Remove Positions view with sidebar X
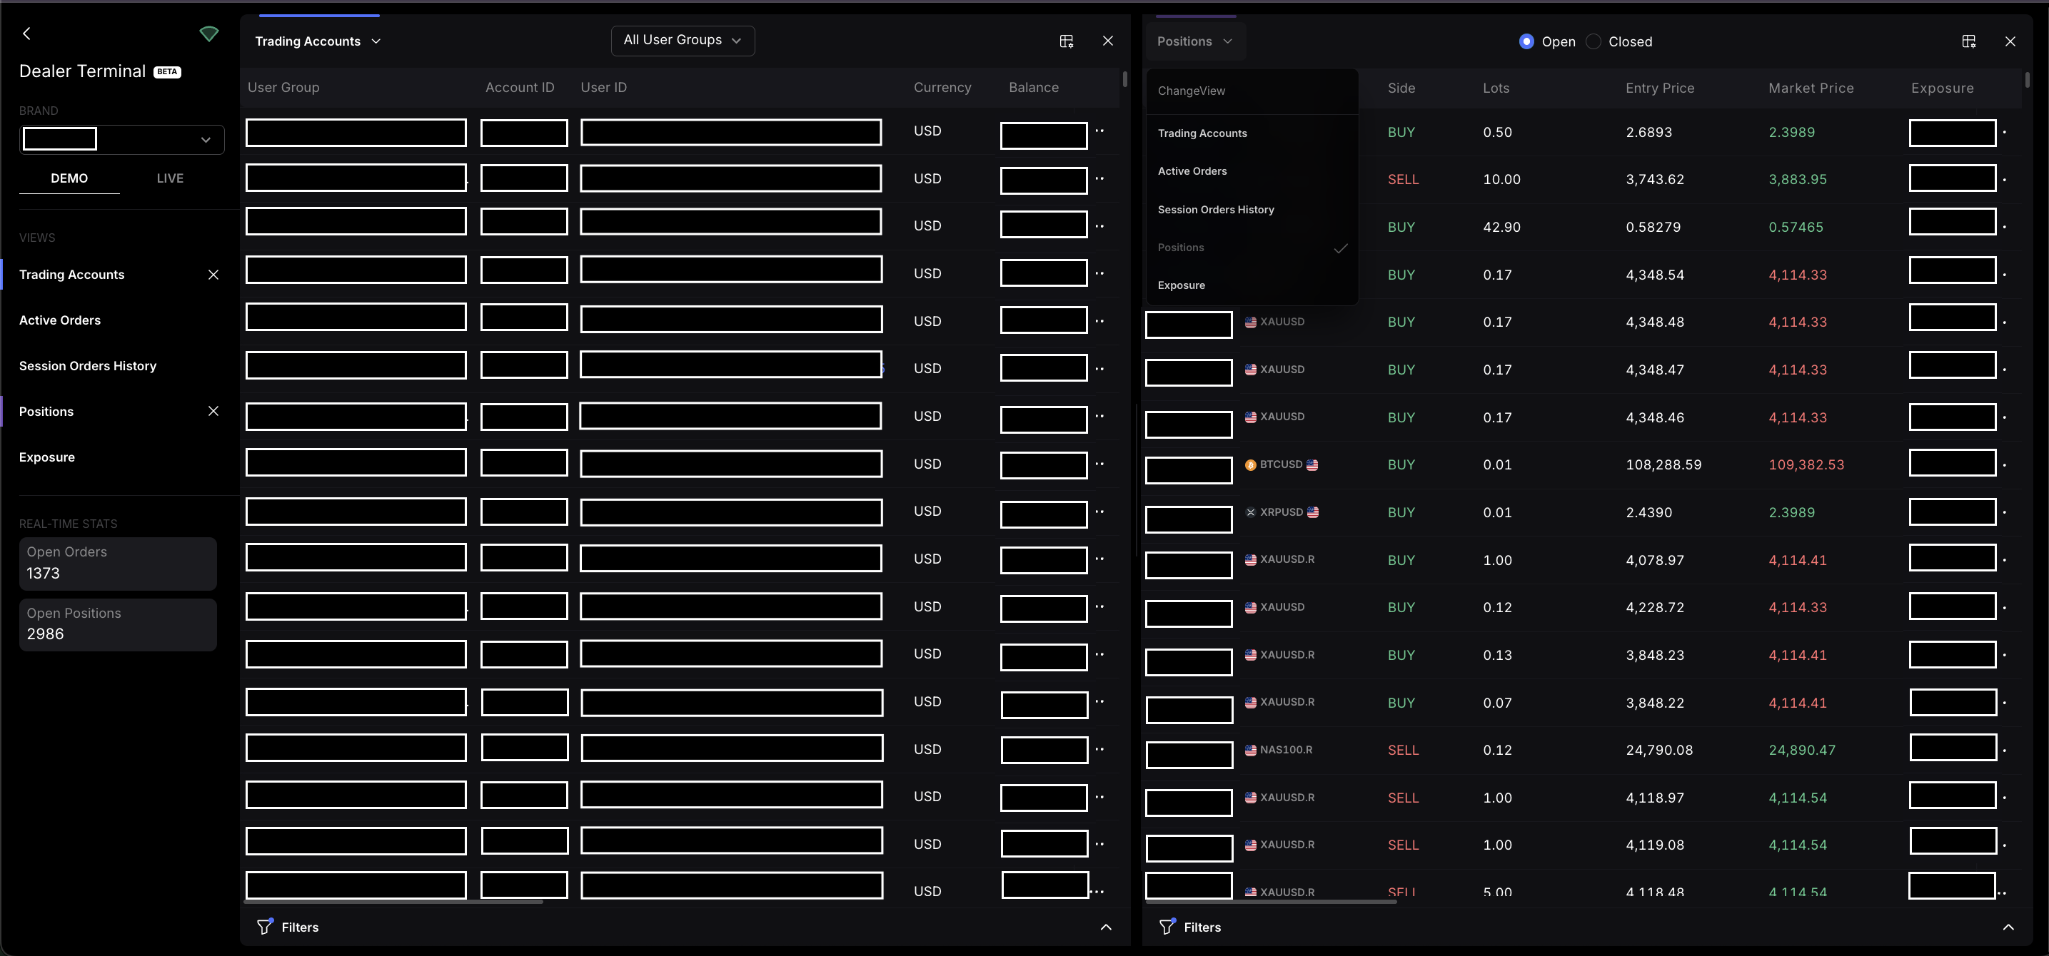 click(x=213, y=412)
